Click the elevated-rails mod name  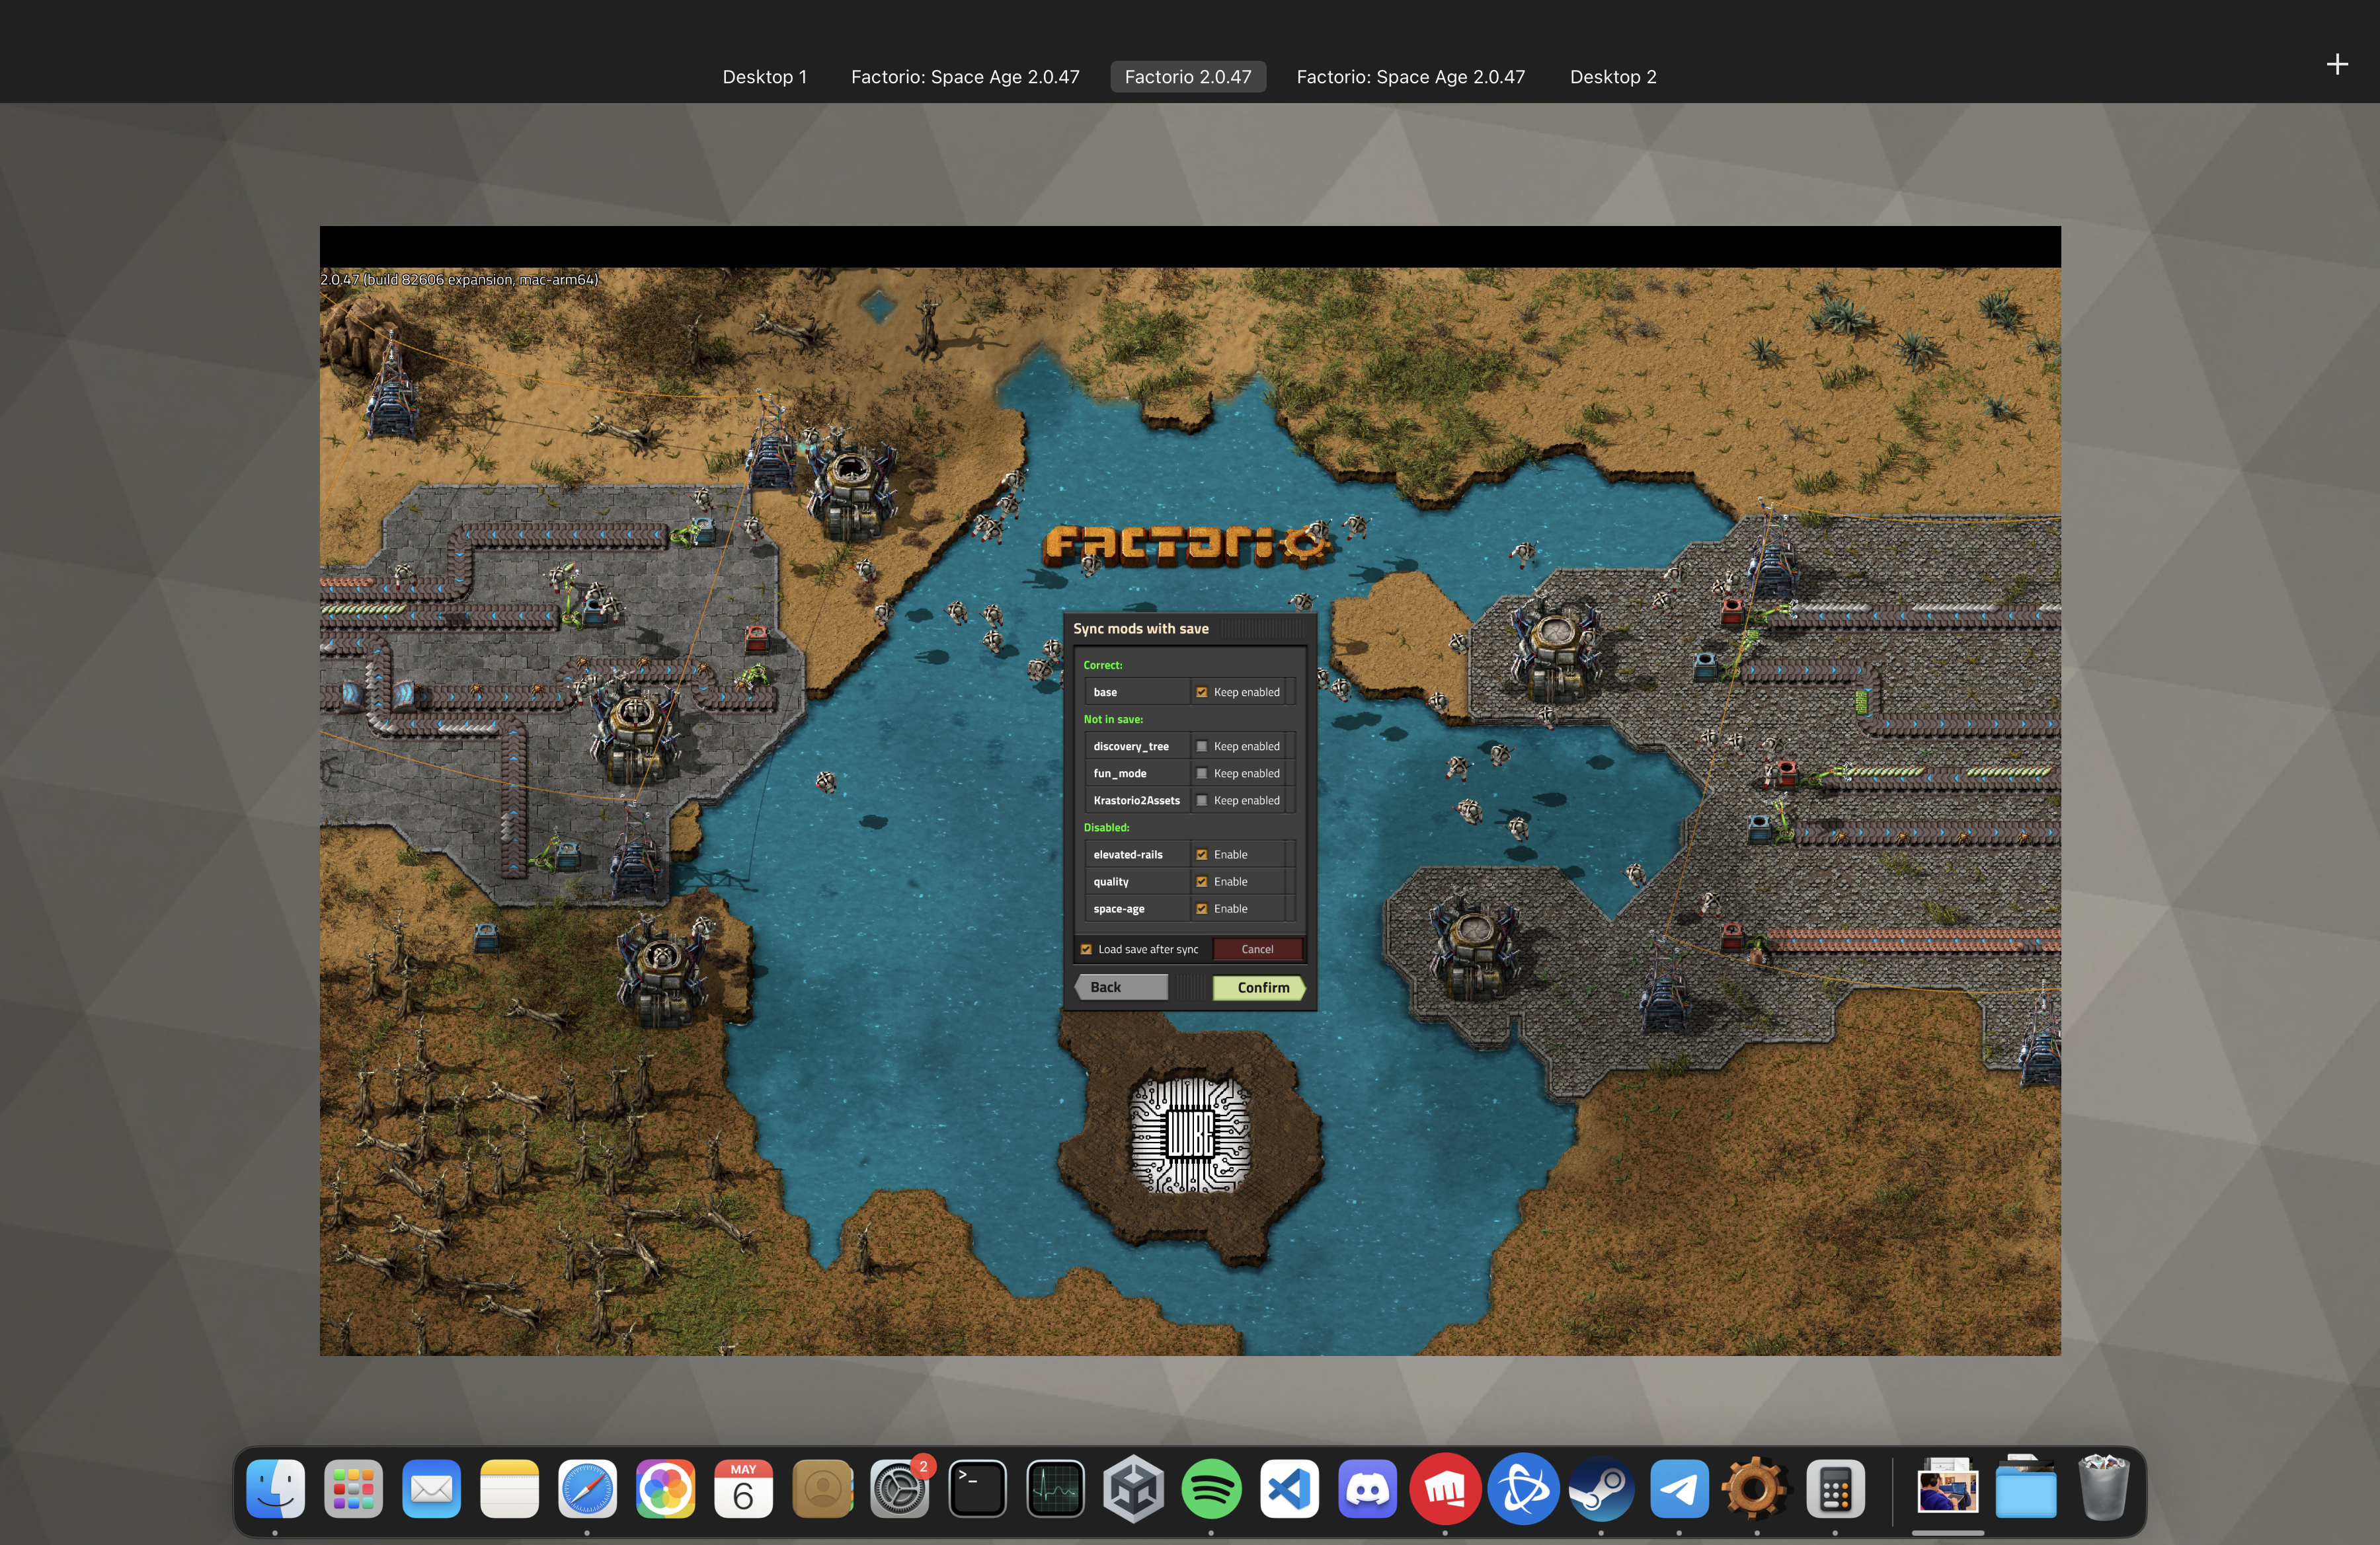coord(1128,854)
